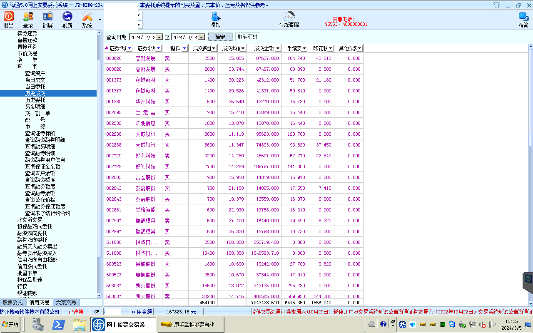Expand the 操作 column filter arrow
Image resolution: width=533 pixels, height=333 pixels.
(184, 48)
